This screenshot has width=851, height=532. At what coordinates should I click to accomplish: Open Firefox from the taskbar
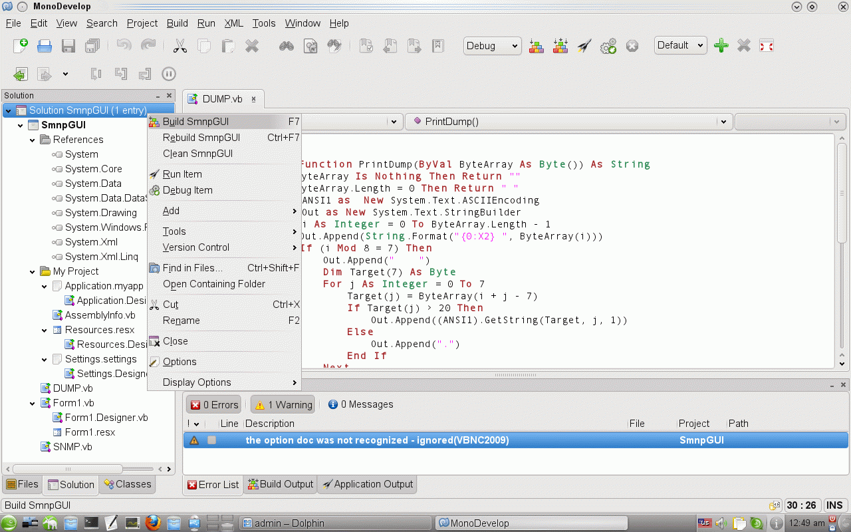point(153,523)
